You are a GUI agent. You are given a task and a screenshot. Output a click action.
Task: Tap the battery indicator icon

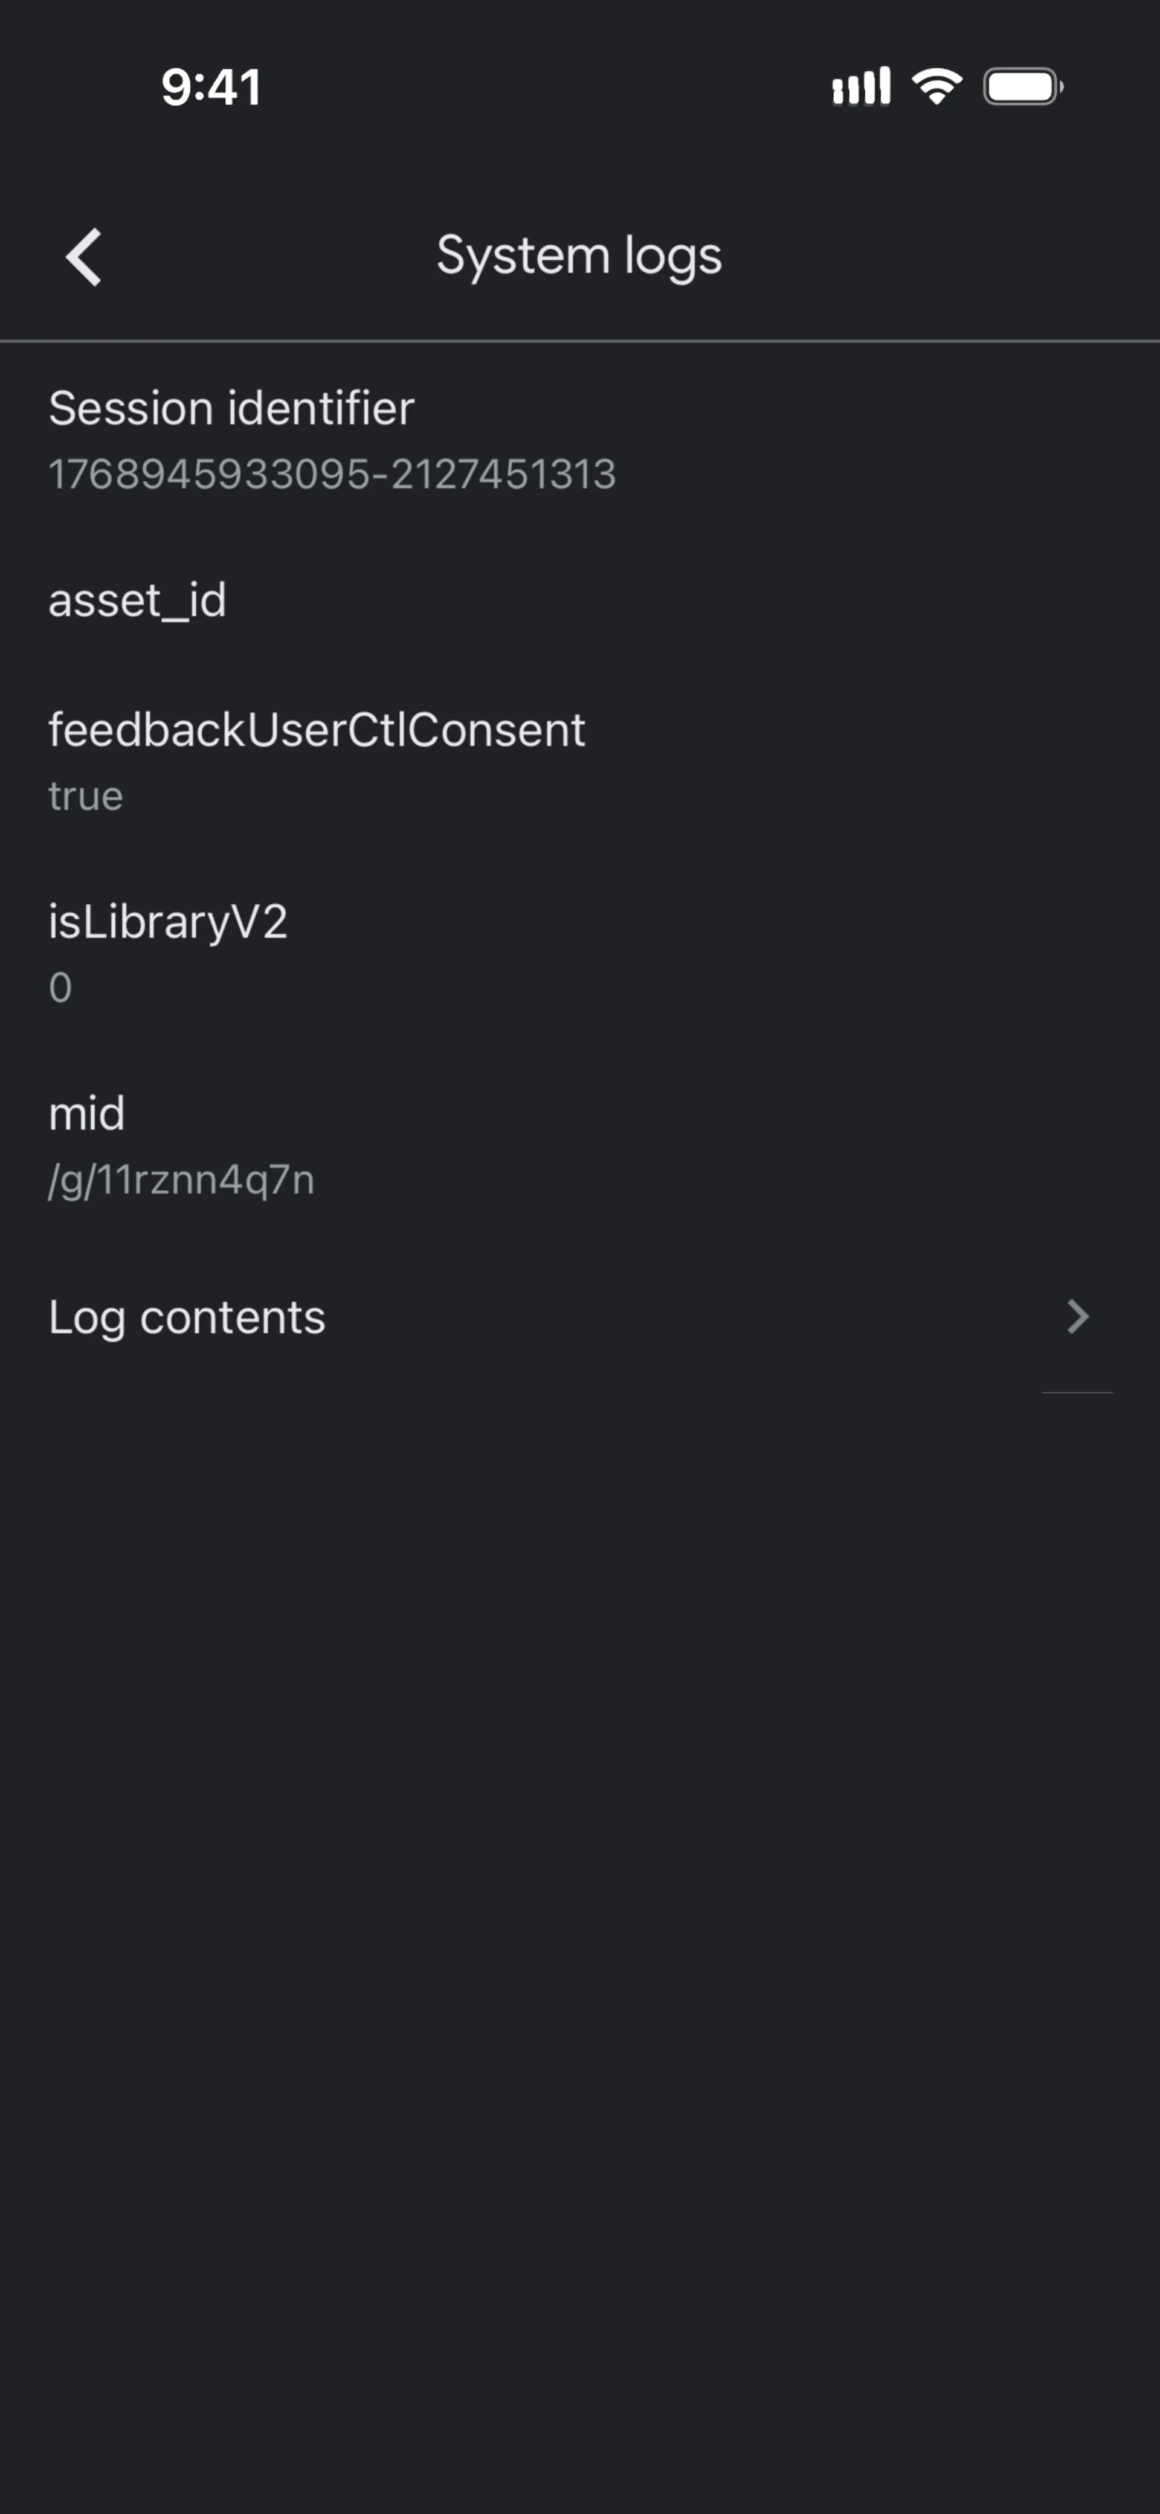[x=1023, y=87]
